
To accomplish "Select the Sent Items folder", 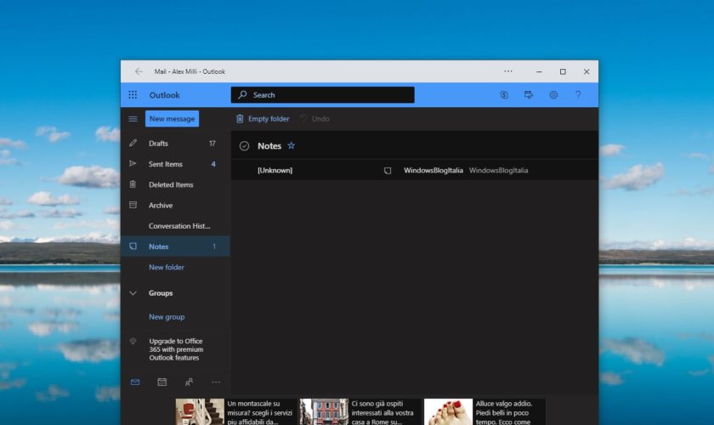I will (166, 164).
